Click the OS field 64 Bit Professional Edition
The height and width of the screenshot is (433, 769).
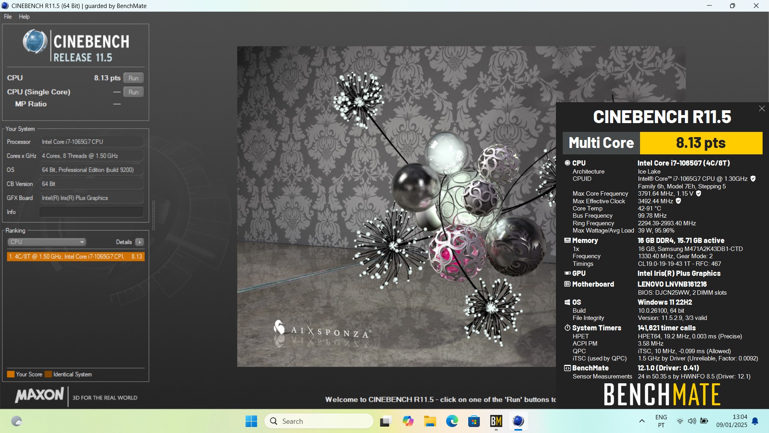(91, 170)
